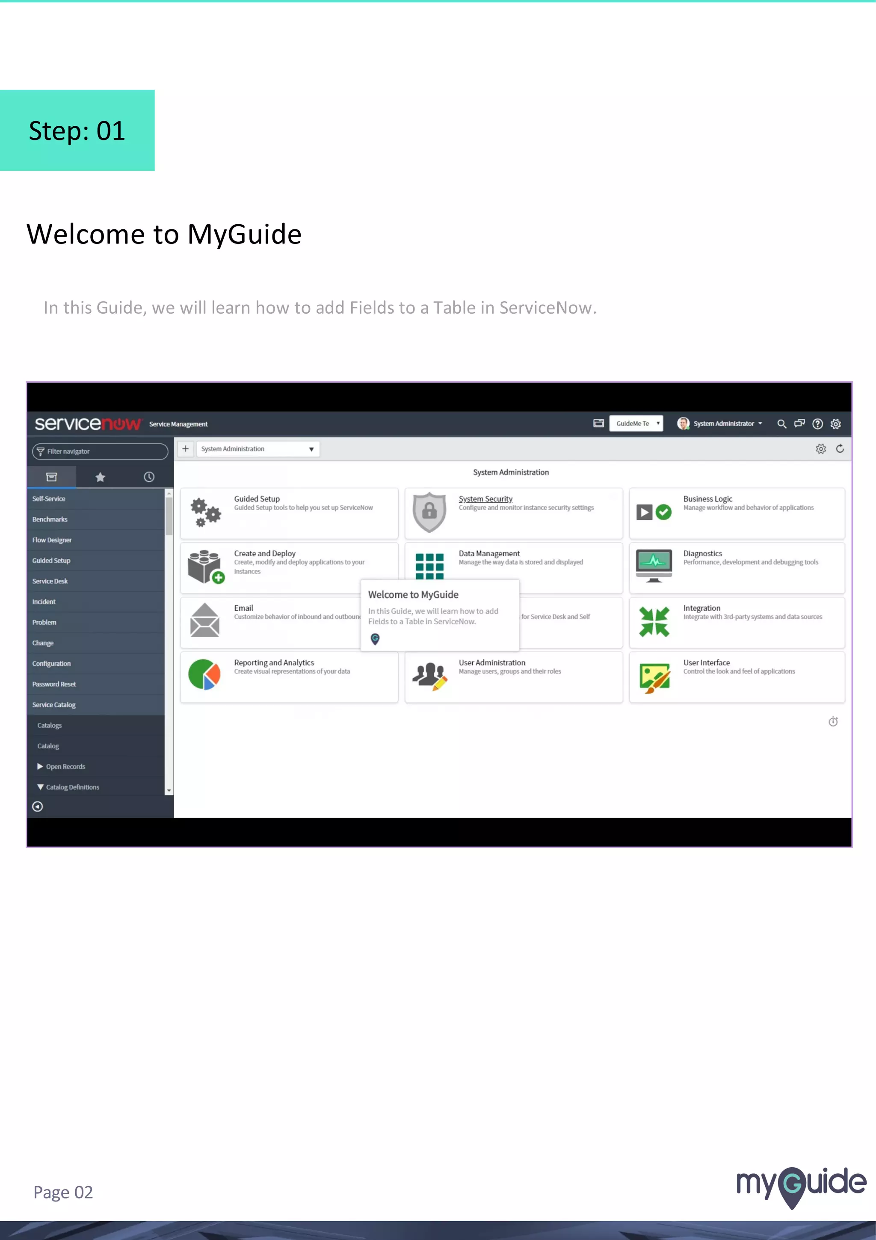Click the add content plus button
Screen dimensions: 876x1240
[185, 449]
